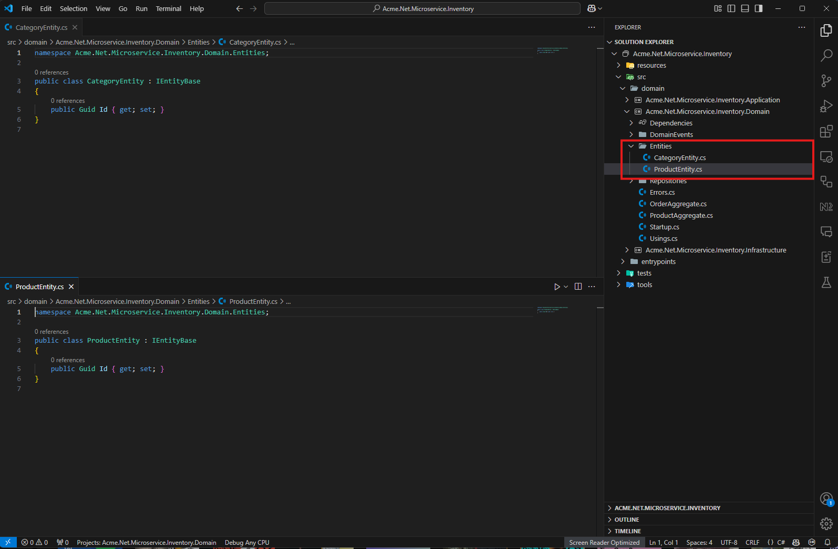The image size is (838, 549).
Task: Click the VS Code logo icon
Action: pos(8,8)
